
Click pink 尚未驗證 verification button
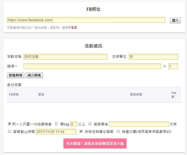(95, 143)
